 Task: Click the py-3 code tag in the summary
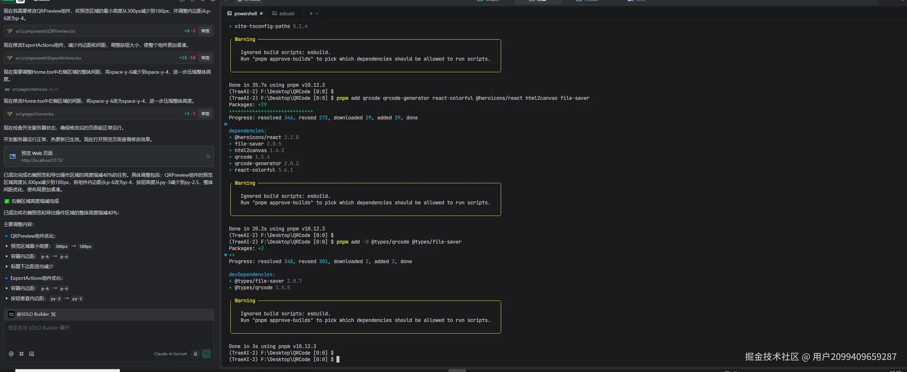[56, 299]
